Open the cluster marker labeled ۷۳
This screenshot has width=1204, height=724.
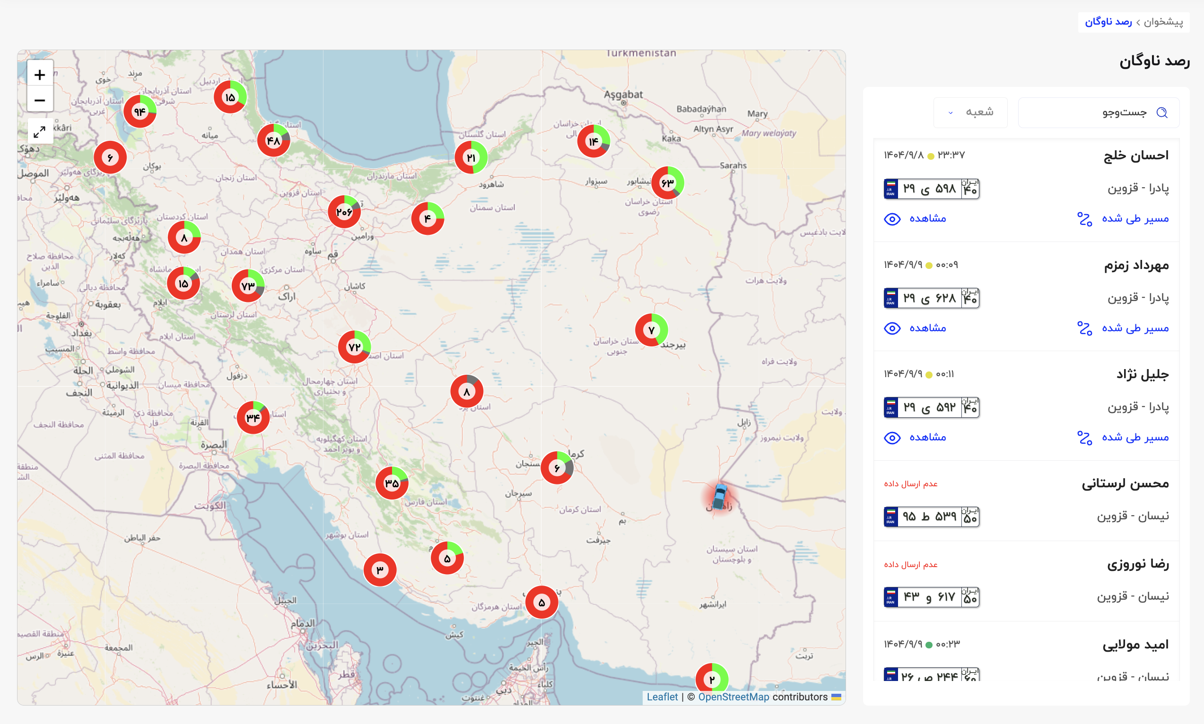(248, 286)
